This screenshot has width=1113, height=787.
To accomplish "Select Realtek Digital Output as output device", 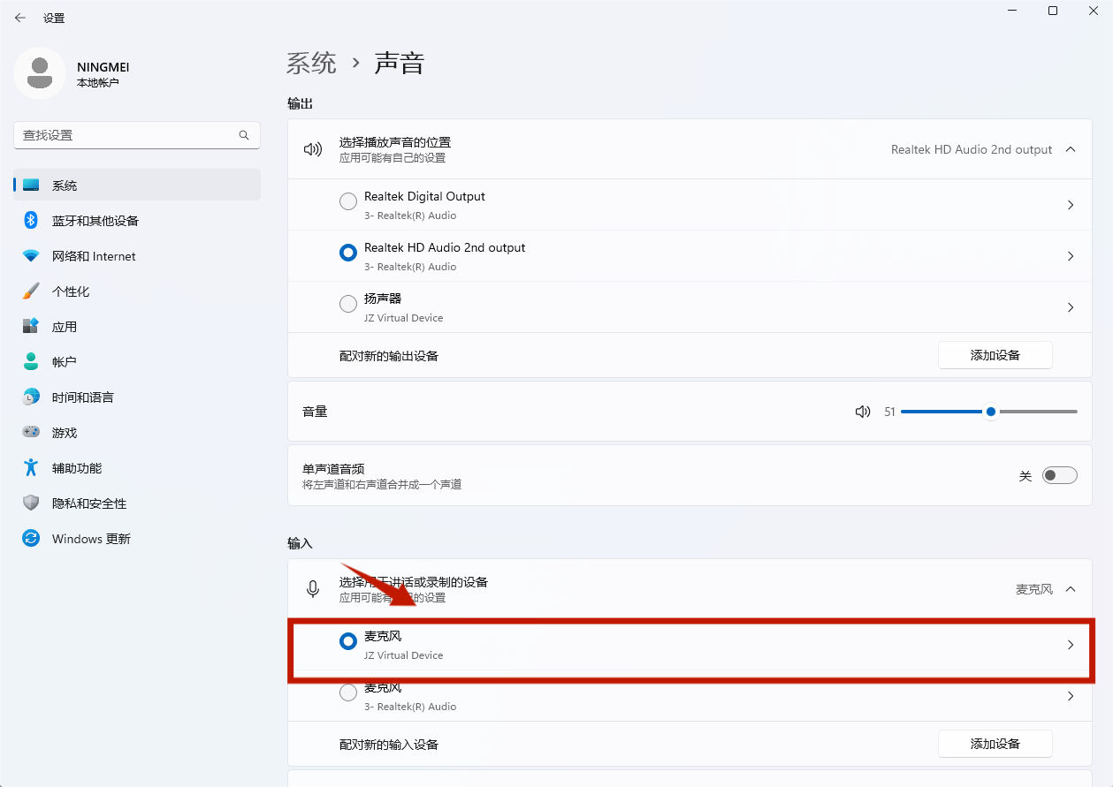I will point(347,201).
